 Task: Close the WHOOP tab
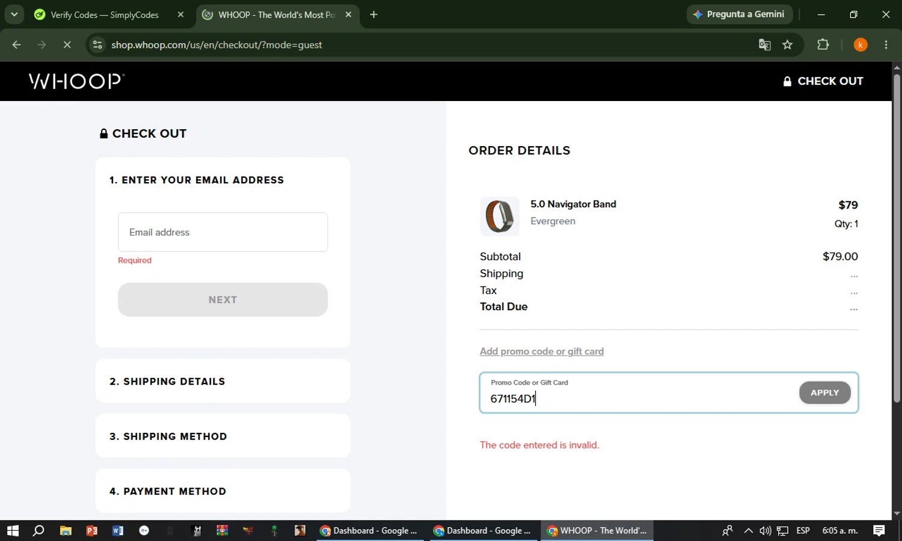click(348, 14)
